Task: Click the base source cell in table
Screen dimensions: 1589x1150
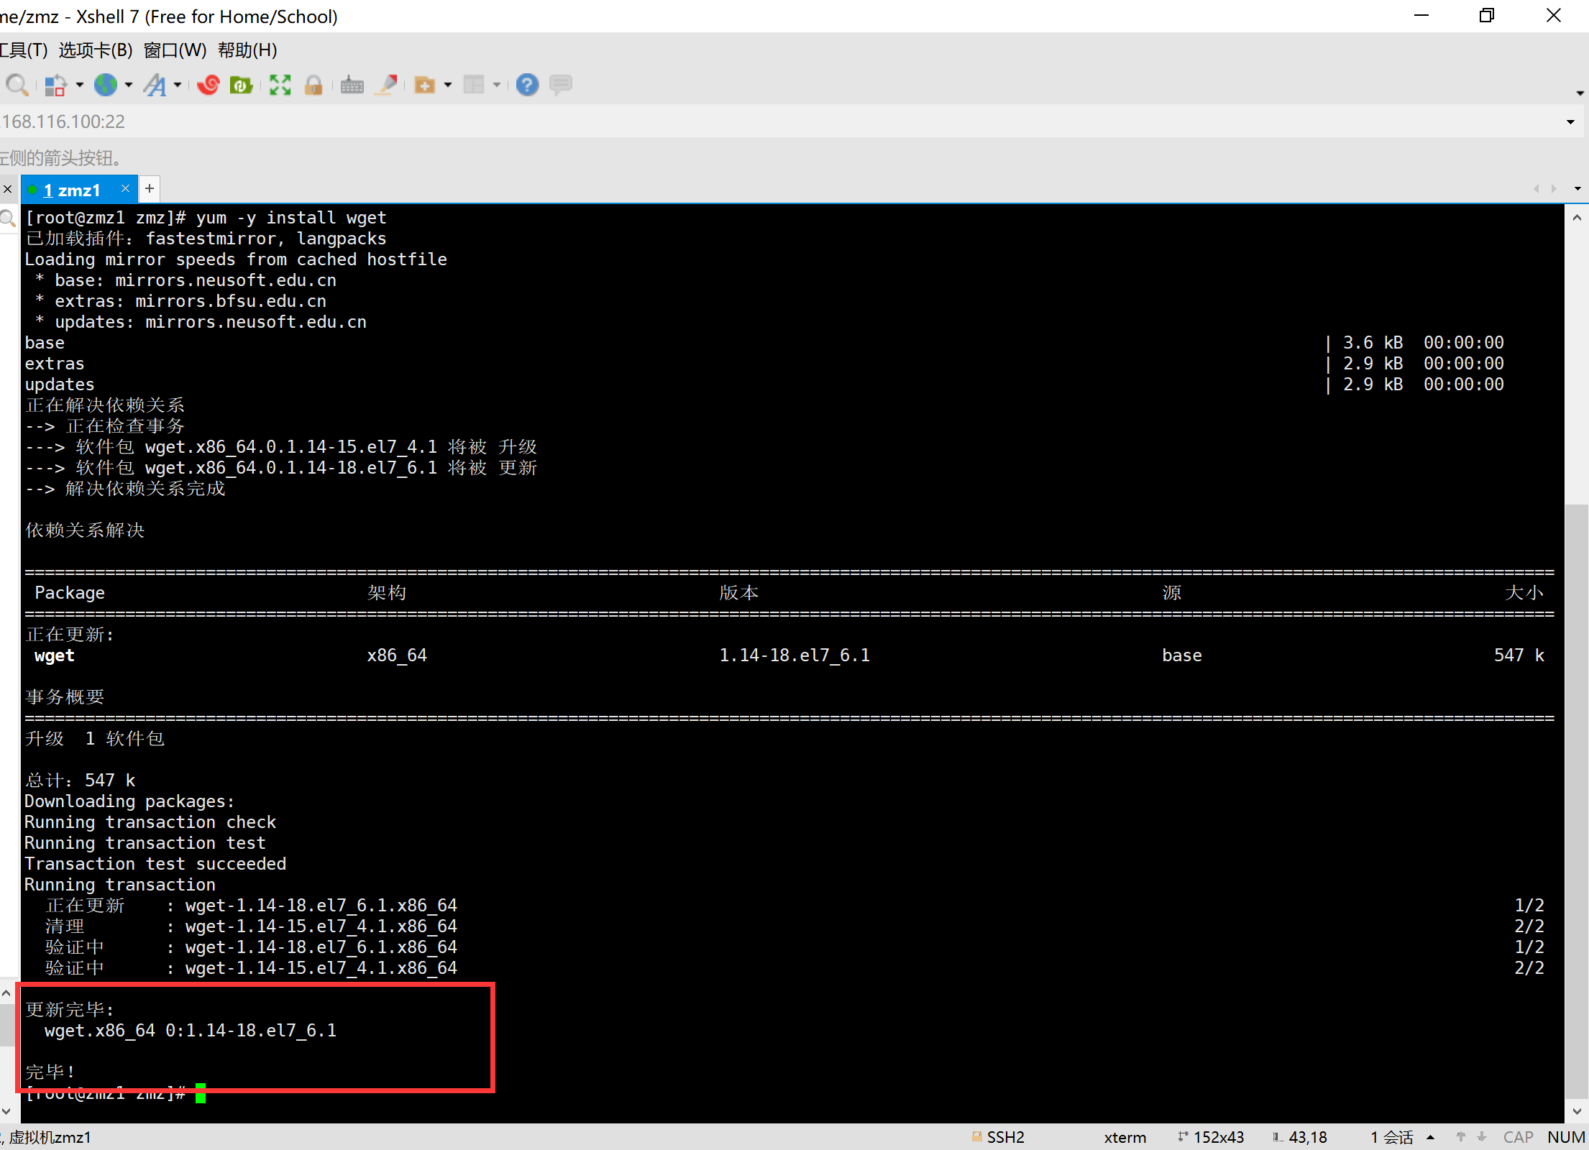Action: point(1182,655)
